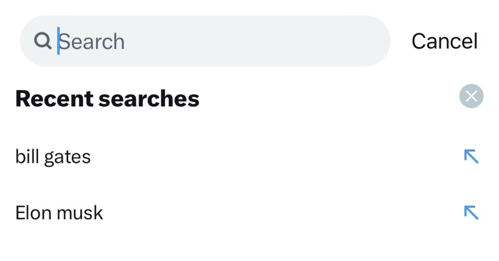
Task: Clear all recent searches with X icon
Action: pos(471,96)
